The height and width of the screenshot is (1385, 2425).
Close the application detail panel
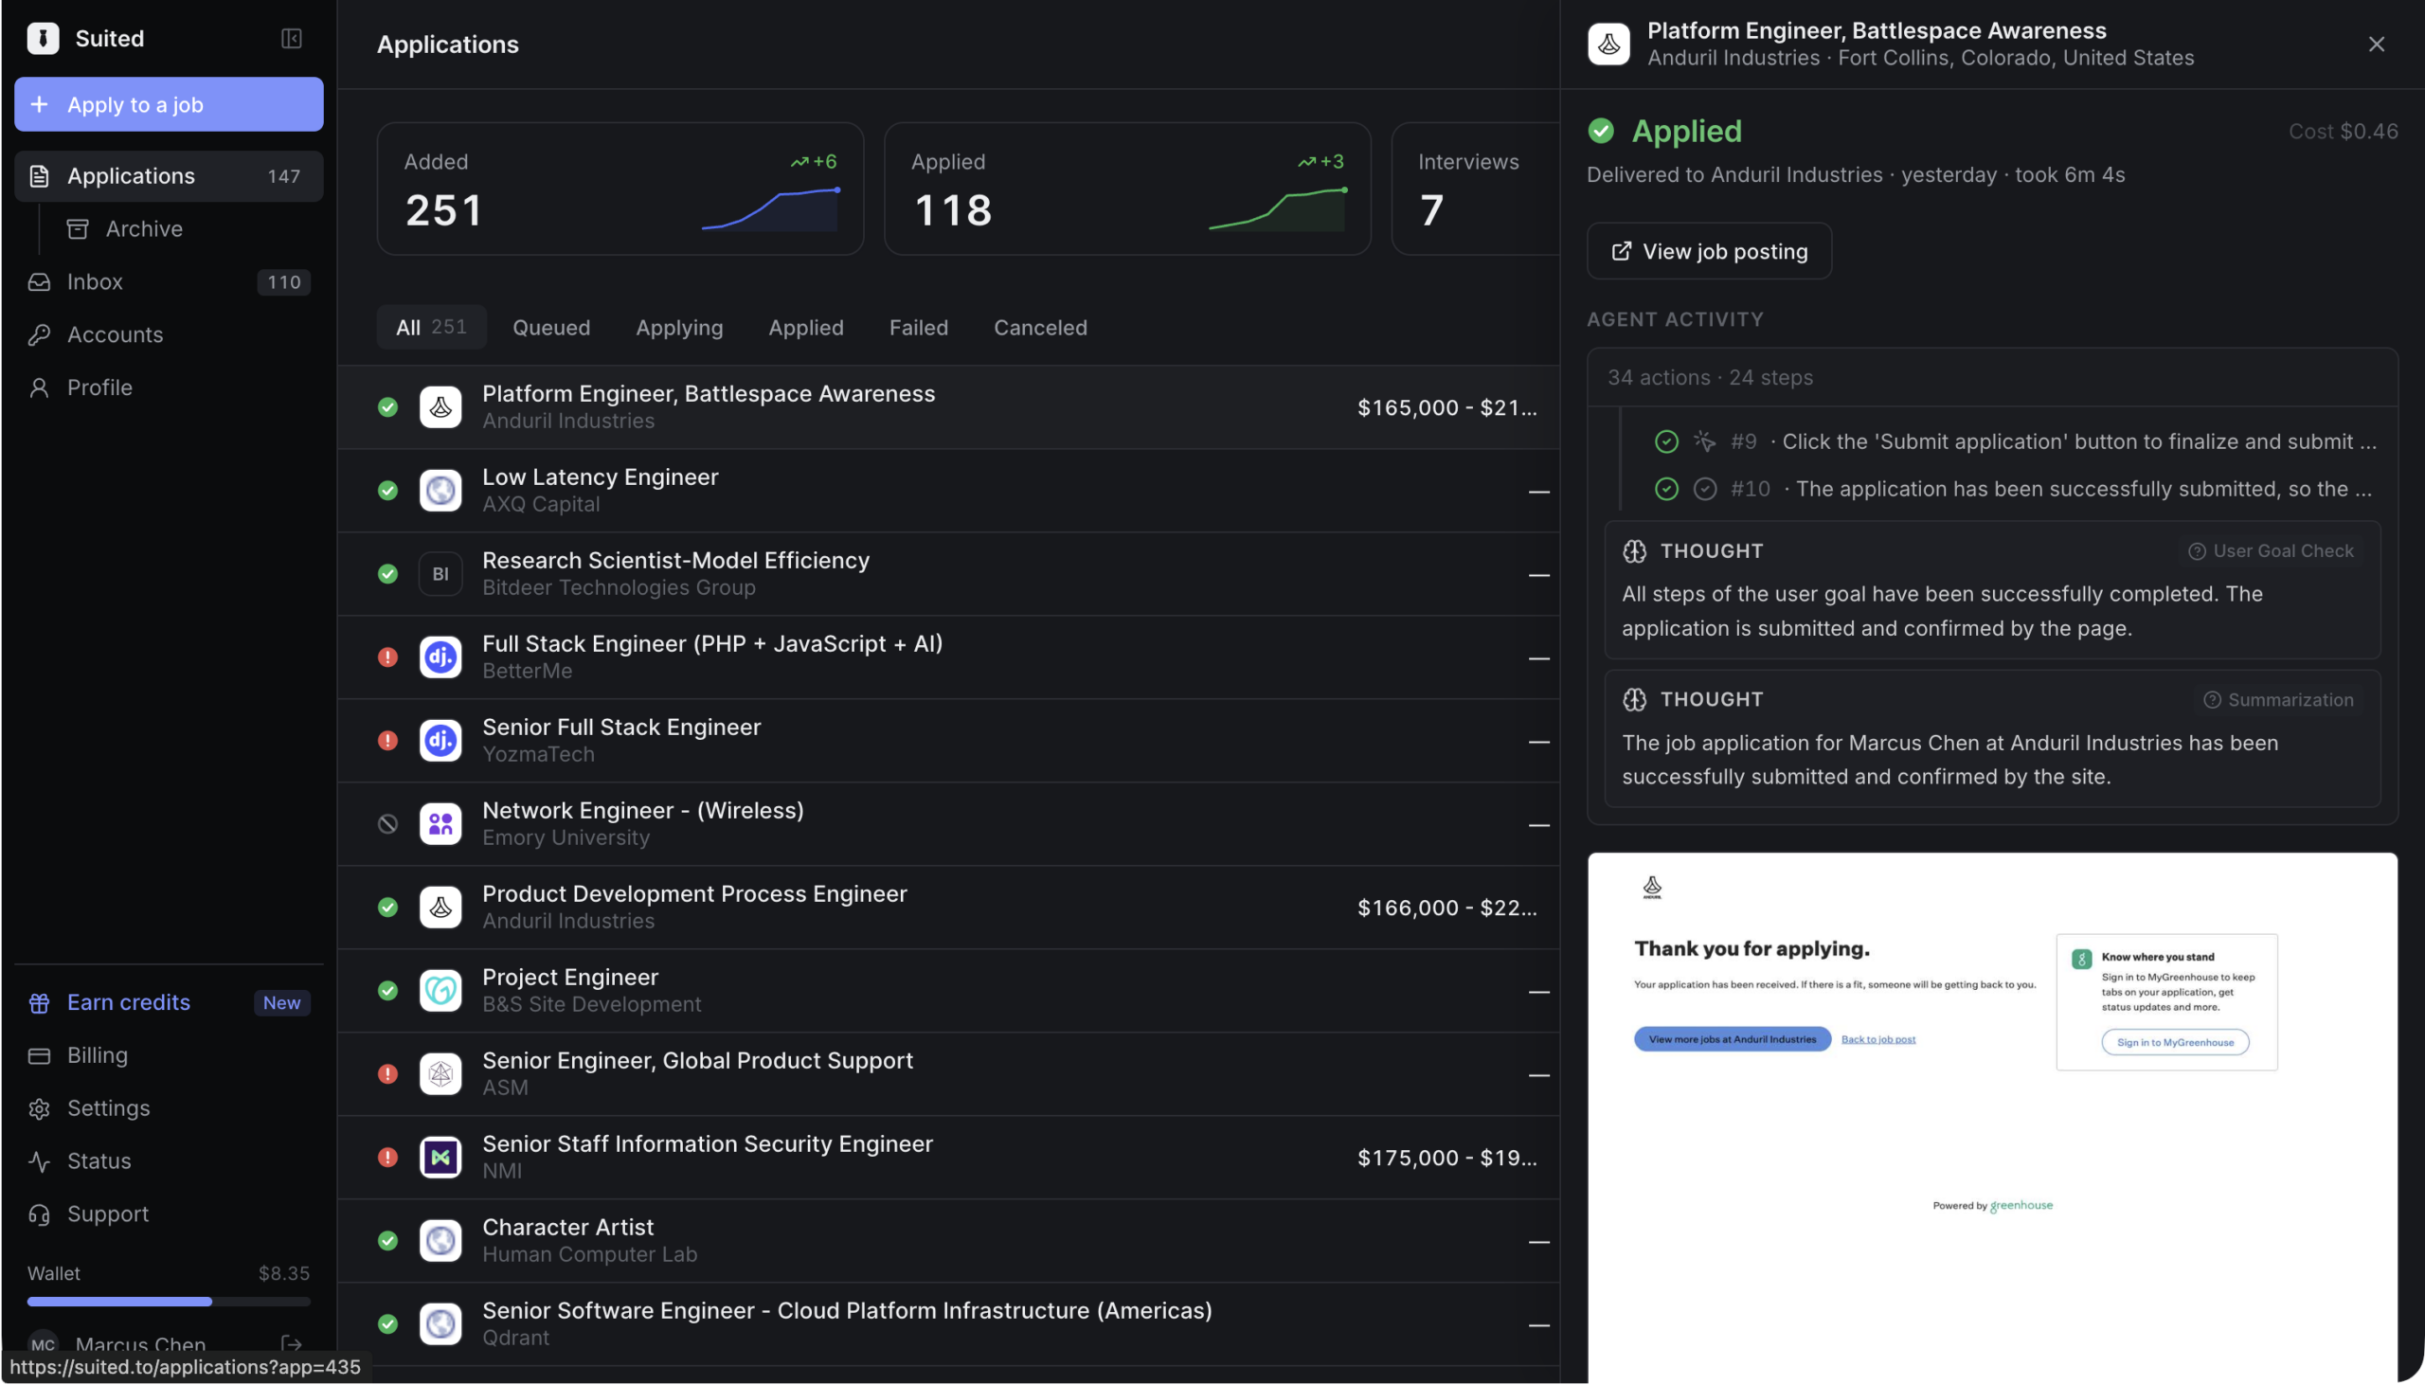click(x=2377, y=44)
